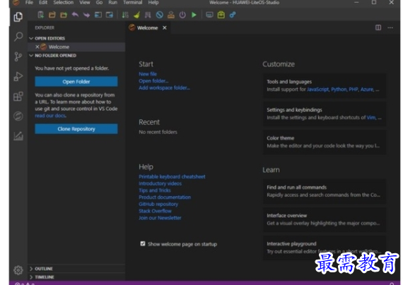
Task: Click the second panel layout toolbar icon
Action: [110, 15]
